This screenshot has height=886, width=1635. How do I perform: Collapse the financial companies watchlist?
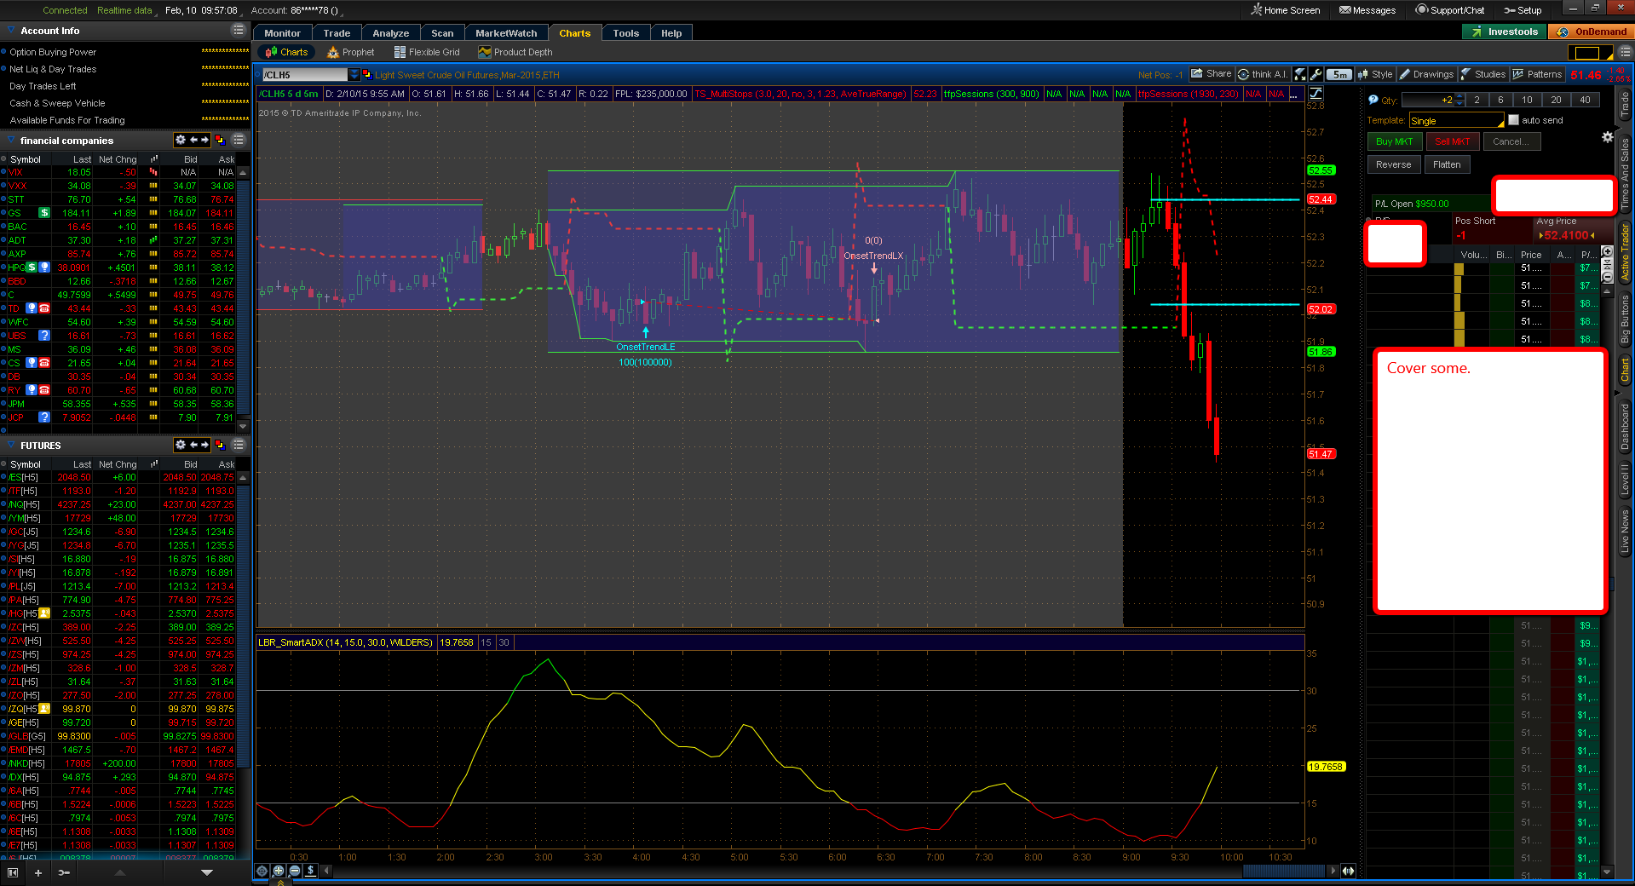11,141
